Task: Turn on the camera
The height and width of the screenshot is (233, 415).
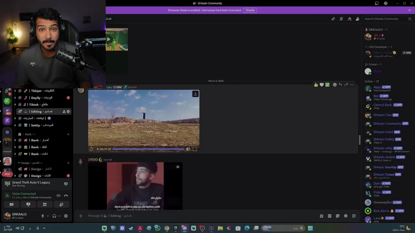Action: coord(11,205)
